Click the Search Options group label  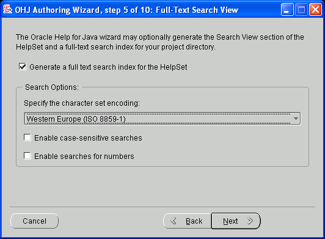coord(52,87)
